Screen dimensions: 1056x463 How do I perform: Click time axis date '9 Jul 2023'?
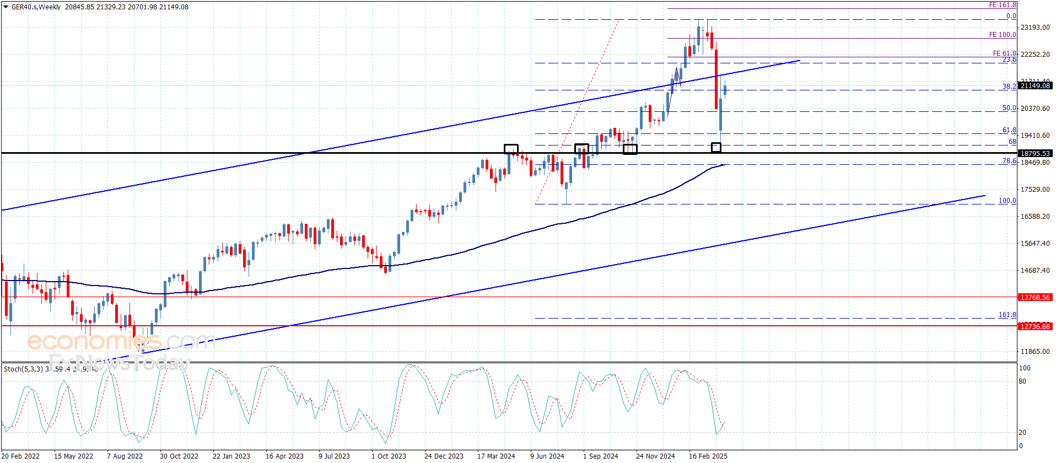click(x=334, y=456)
